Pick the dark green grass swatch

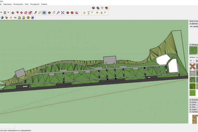click(x=193, y=86)
